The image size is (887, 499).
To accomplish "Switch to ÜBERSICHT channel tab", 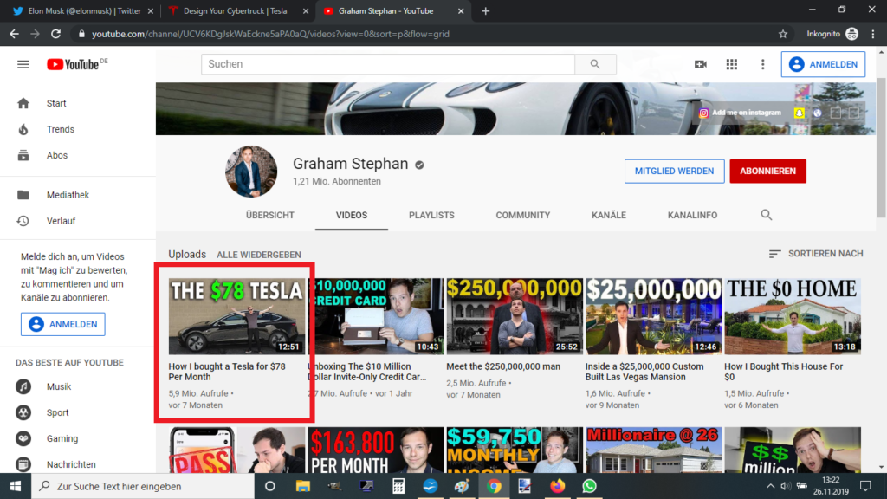I will click(270, 216).
